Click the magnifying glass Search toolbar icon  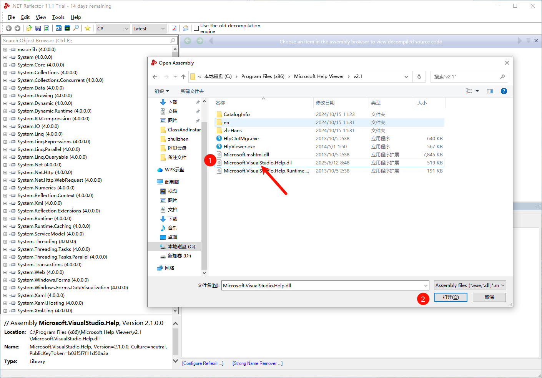click(x=76, y=28)
